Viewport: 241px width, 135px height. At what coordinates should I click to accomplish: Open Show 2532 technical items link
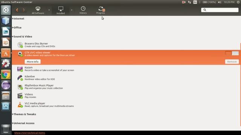point(30,133)
